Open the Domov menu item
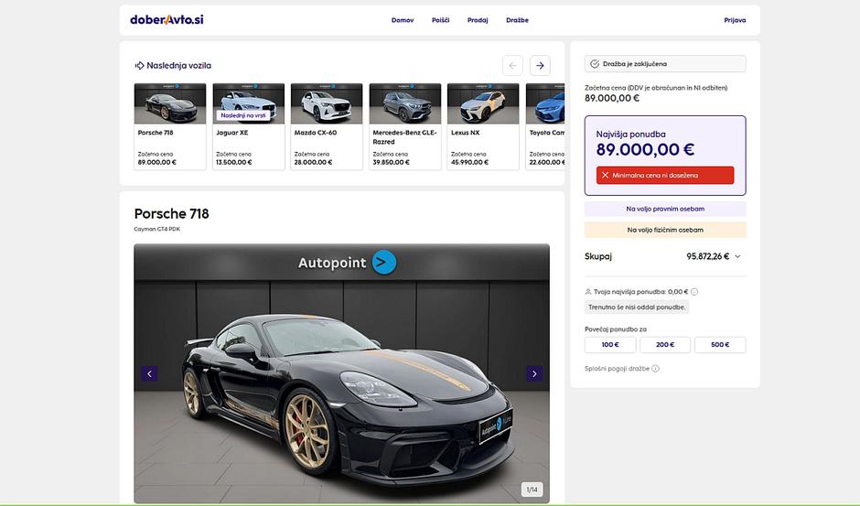 [403, 20]
